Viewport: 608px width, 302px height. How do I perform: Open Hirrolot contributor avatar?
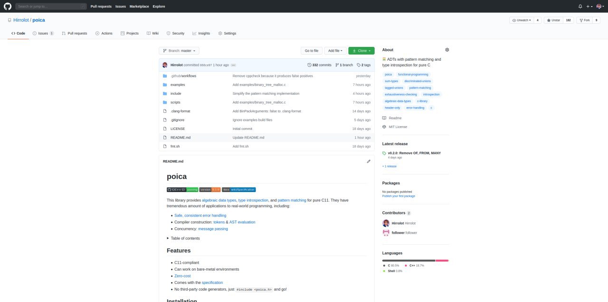(386, 223)
